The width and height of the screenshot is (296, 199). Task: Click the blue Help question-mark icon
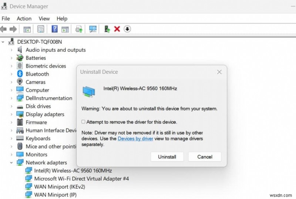point(54,29)
